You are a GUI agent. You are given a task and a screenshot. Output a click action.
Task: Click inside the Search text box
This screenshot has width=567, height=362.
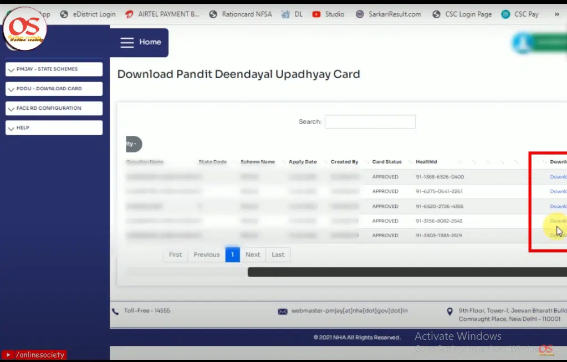pyautogui.click(x=370, y=121)
